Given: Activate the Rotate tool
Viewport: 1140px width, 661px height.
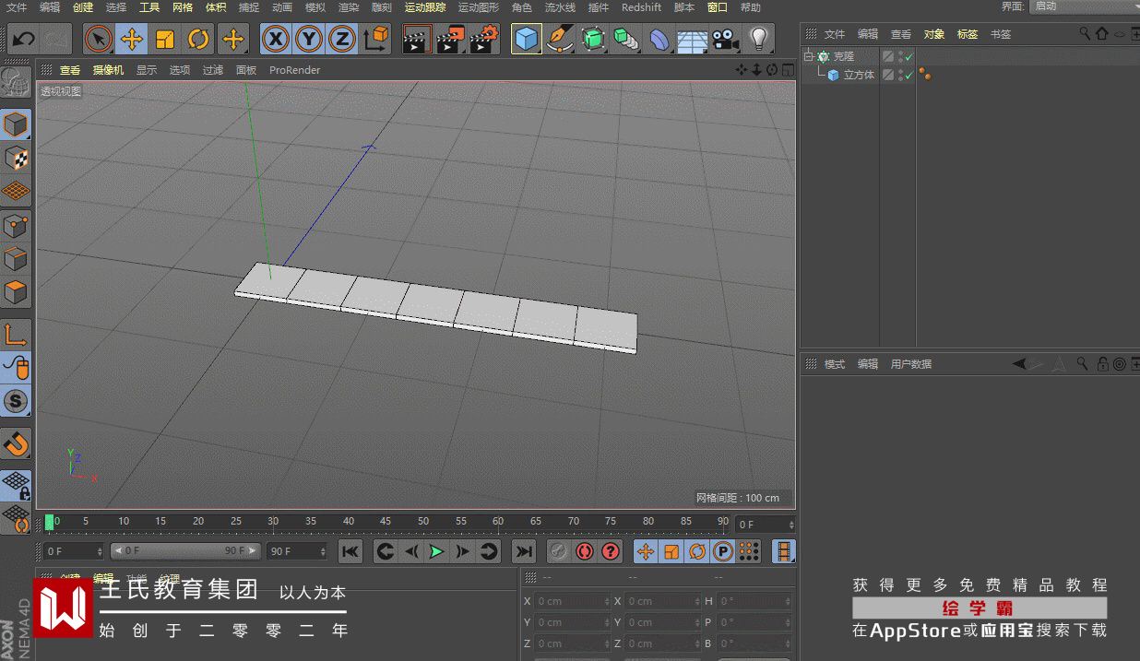Looking at the screenshot, I should [198, 39].
